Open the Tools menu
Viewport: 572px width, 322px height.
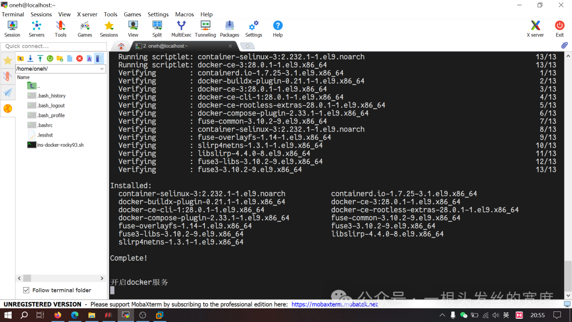tap(111, 14)
